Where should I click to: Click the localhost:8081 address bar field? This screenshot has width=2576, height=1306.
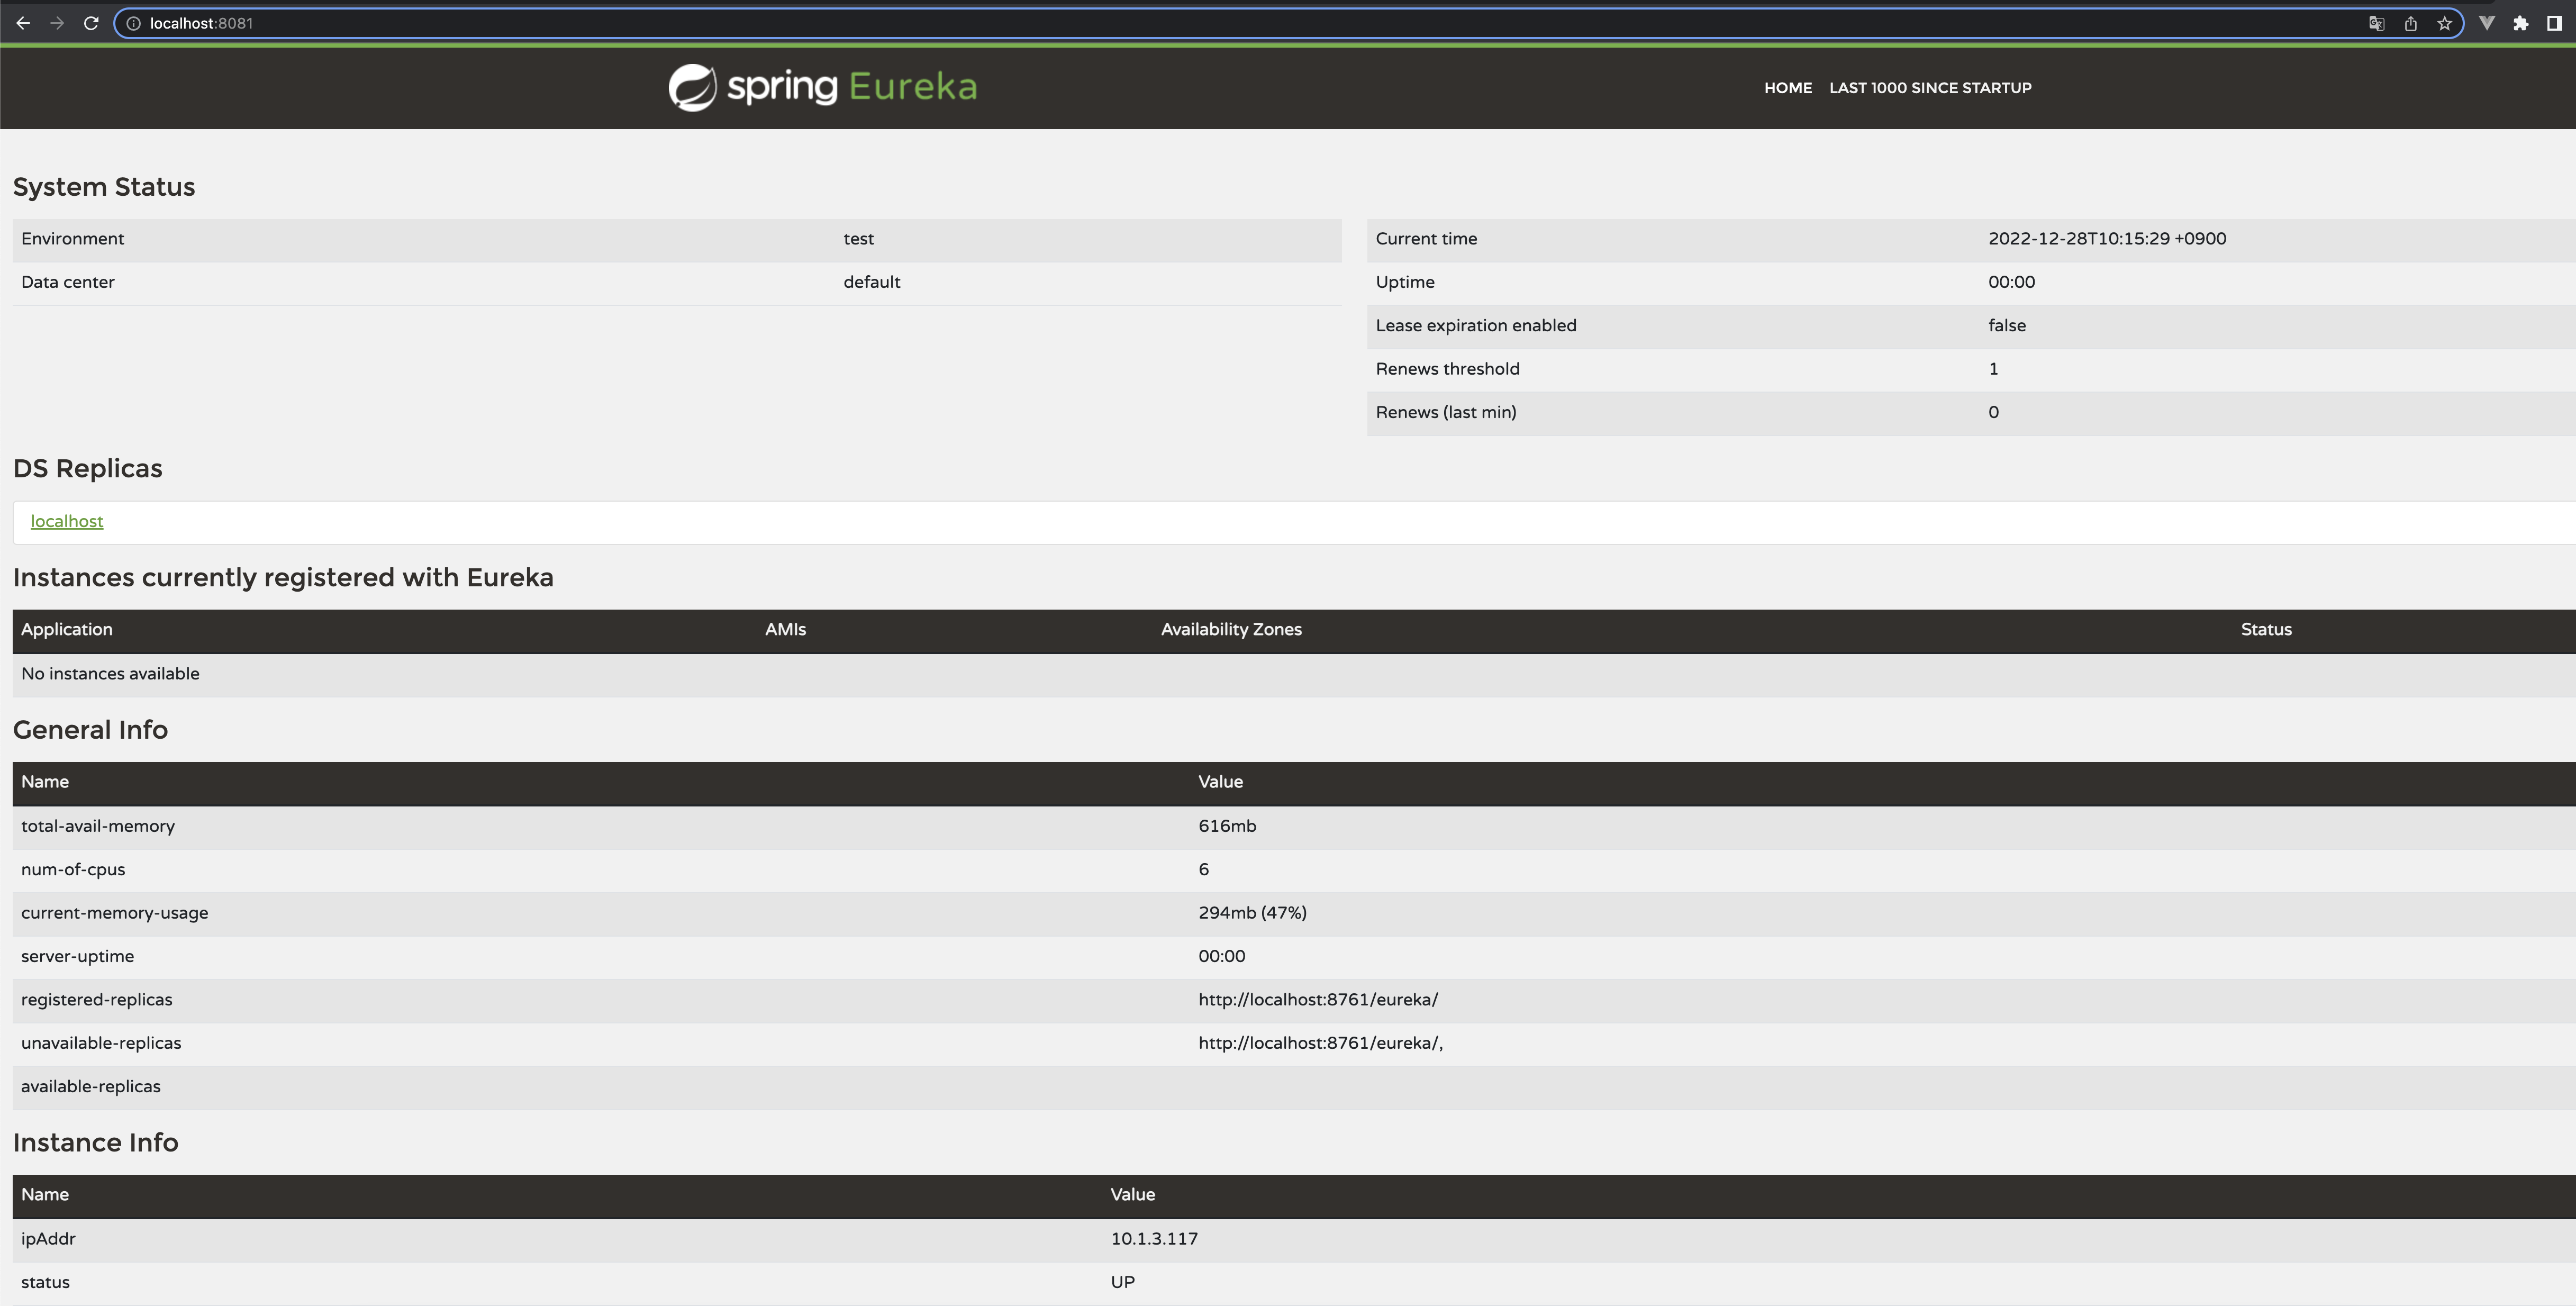[x=1200, y=23]
